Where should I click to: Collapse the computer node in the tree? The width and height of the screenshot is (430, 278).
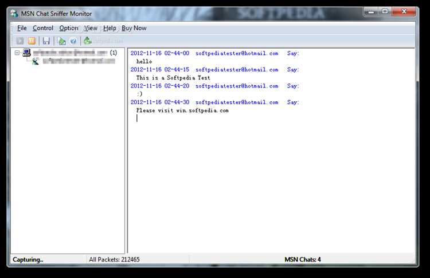[x=17, y=53]
